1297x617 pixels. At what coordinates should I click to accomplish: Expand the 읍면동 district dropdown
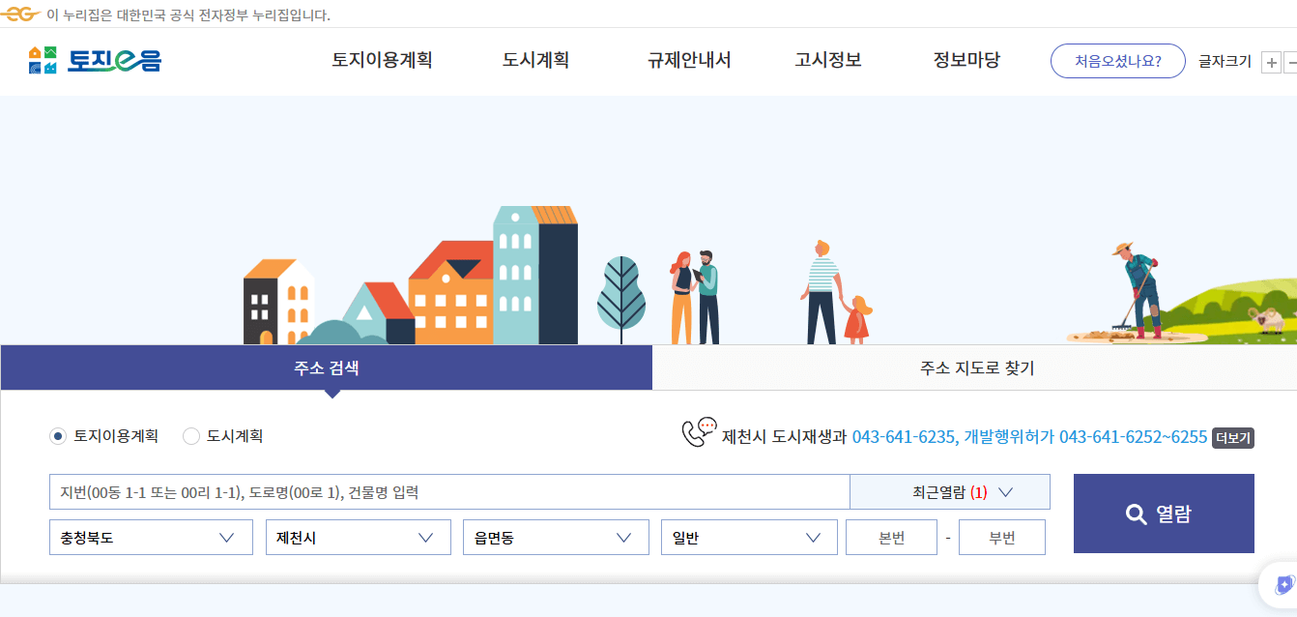(x=556, y=537)
